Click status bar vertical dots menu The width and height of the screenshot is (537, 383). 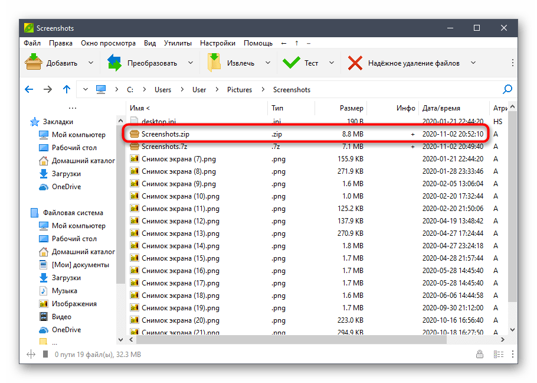pos(512,354)
